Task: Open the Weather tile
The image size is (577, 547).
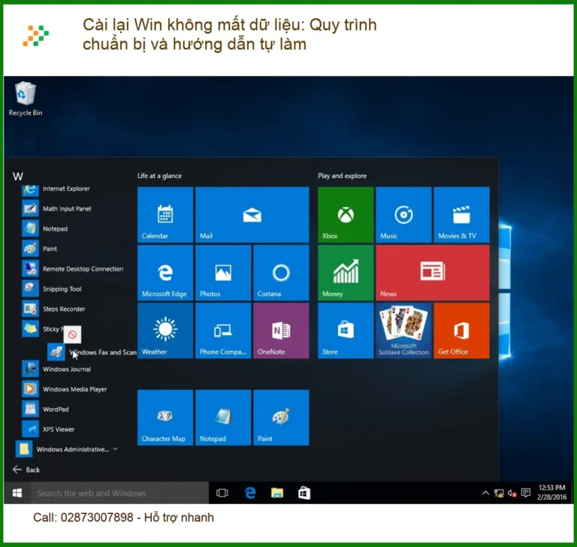Action: [165, 331]
